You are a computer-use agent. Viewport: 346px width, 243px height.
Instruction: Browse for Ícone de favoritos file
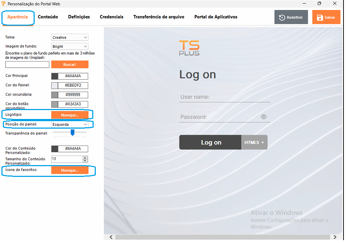pyautogui.click(x=70, y=170)
